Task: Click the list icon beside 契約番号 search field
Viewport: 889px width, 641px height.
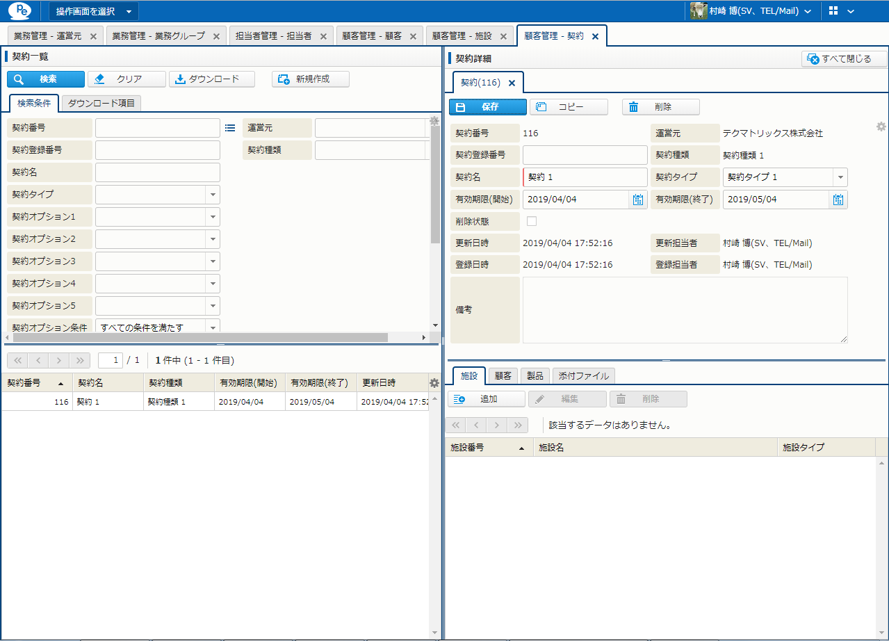Action: click(x=231, y=128)
